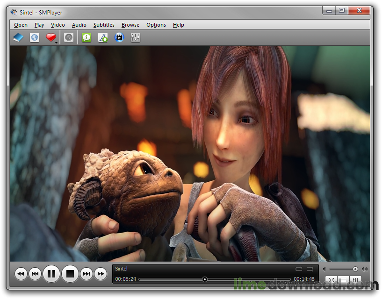
Task: Click the Open URL globe icon
Action: click(35, 38)
